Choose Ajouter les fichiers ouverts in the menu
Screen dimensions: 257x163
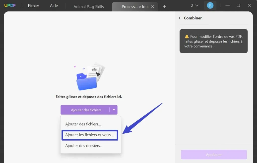(90, 135)
